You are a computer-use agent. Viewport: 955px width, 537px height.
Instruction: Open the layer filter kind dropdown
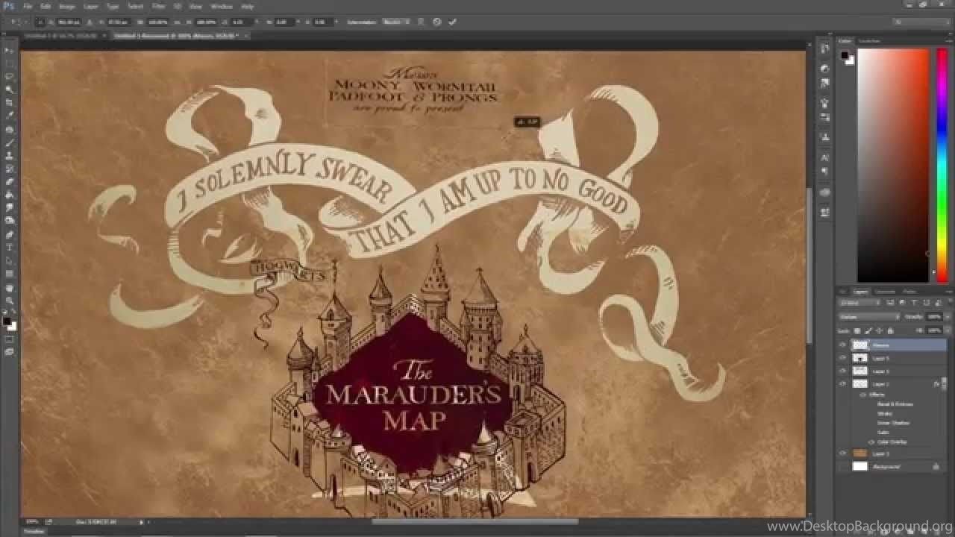click(859, 303)
